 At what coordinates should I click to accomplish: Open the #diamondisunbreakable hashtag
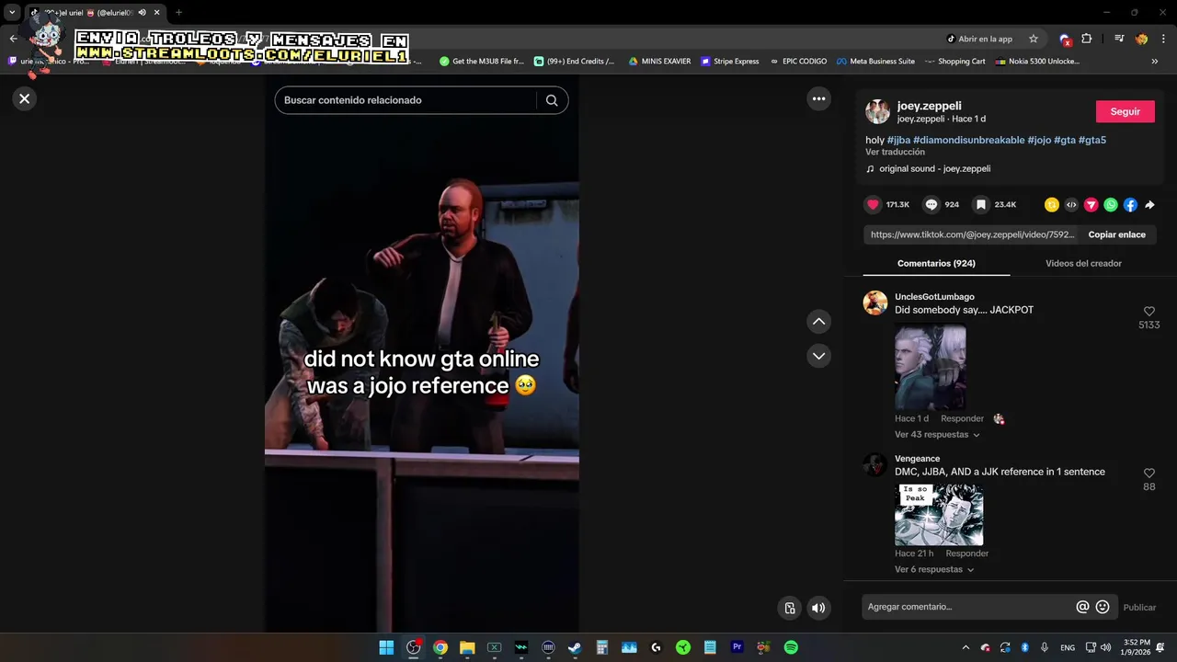coord(968,140)
